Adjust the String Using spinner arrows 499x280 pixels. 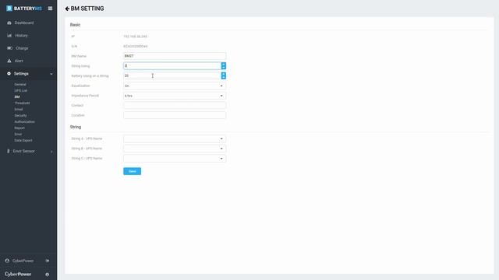pyautogui.click(x=224, y=65)
